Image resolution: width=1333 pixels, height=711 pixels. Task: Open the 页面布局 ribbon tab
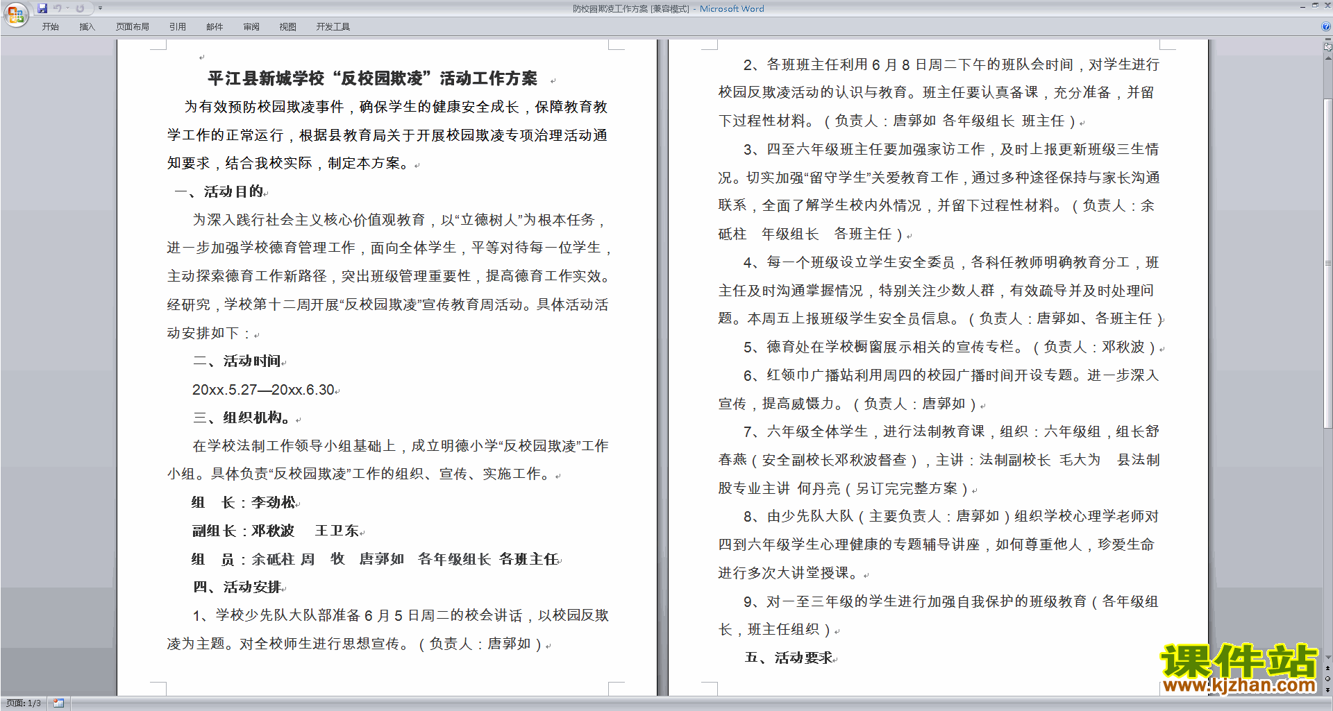coord(133,27)
